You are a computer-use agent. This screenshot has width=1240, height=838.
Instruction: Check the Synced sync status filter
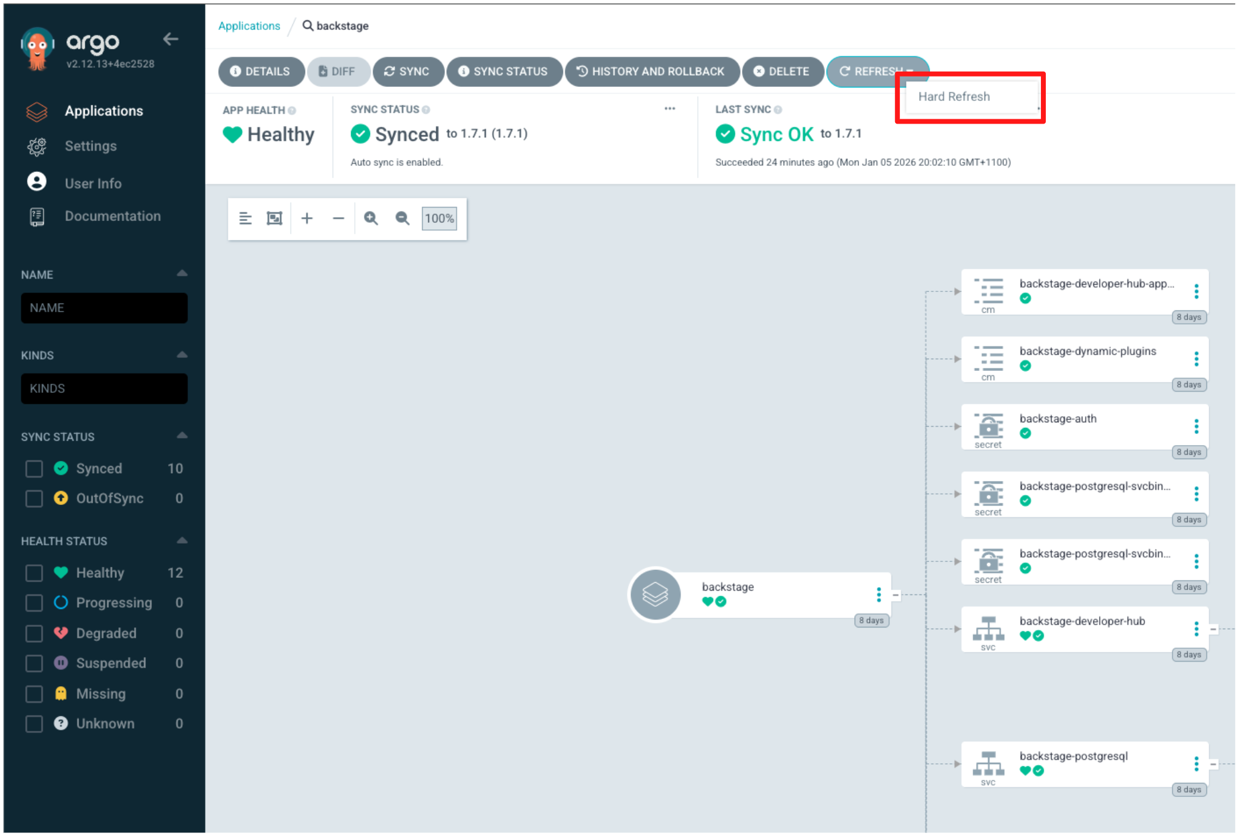point(34,469)
